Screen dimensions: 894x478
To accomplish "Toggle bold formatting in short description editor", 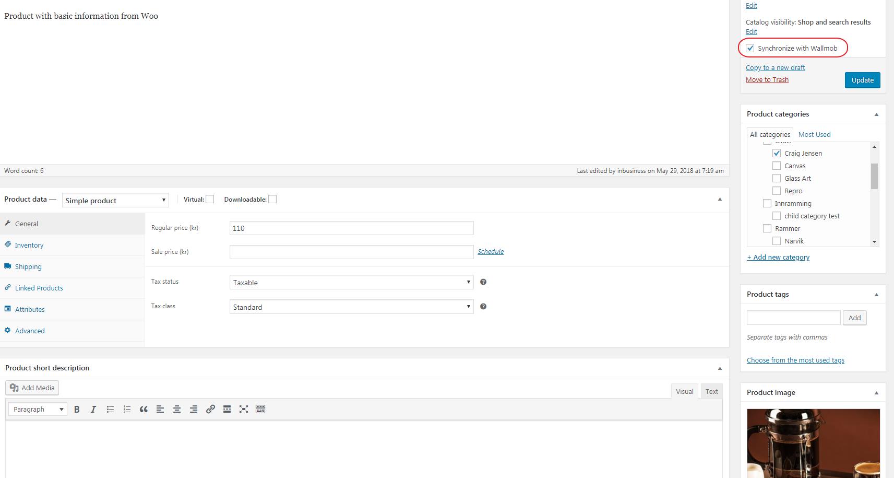I will (x=77, y=410).
